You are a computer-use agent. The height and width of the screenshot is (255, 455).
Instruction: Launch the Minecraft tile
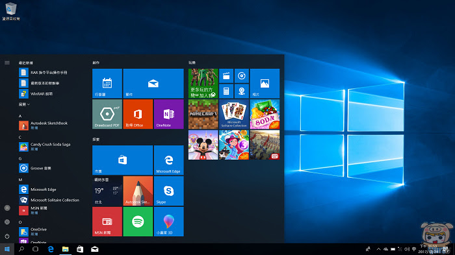click(203, 114)
